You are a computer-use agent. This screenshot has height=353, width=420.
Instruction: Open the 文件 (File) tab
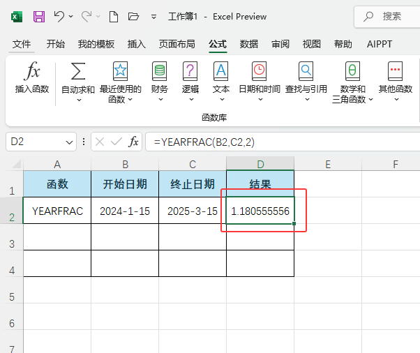22,44
